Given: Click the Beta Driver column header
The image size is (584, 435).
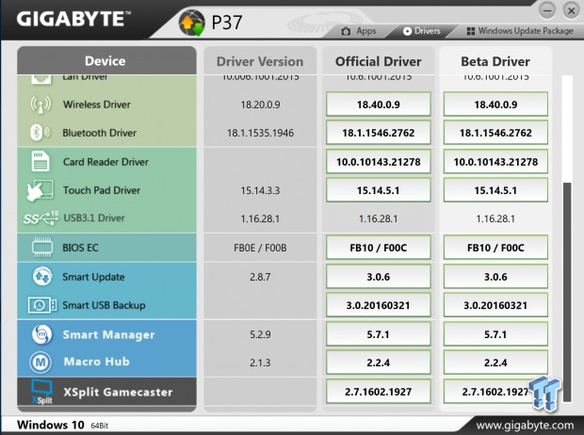Looking at the screenshot, I should click(x=495, y=61).
